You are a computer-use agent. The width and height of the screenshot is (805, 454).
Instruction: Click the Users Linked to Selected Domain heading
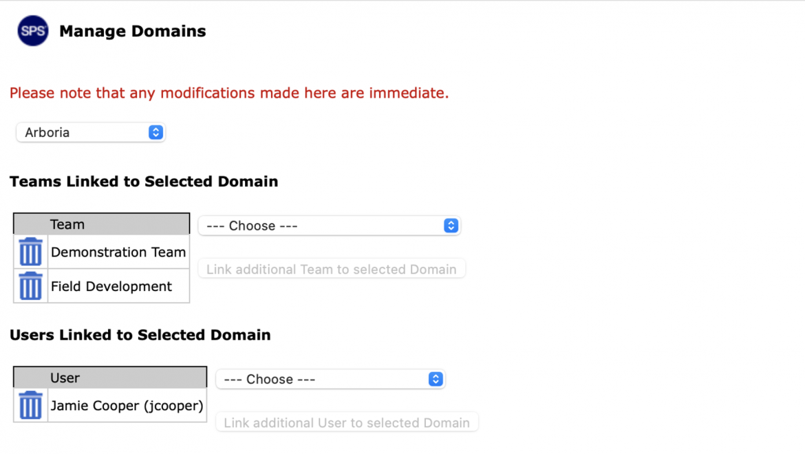[x=140, y=334]
